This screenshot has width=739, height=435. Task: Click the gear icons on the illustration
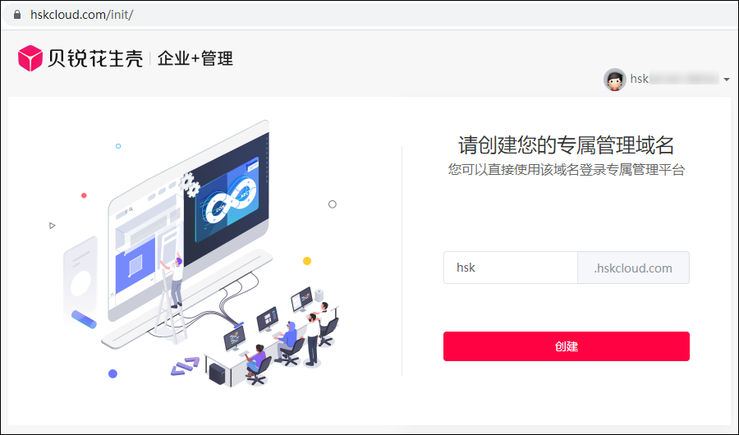pos(190,185)
